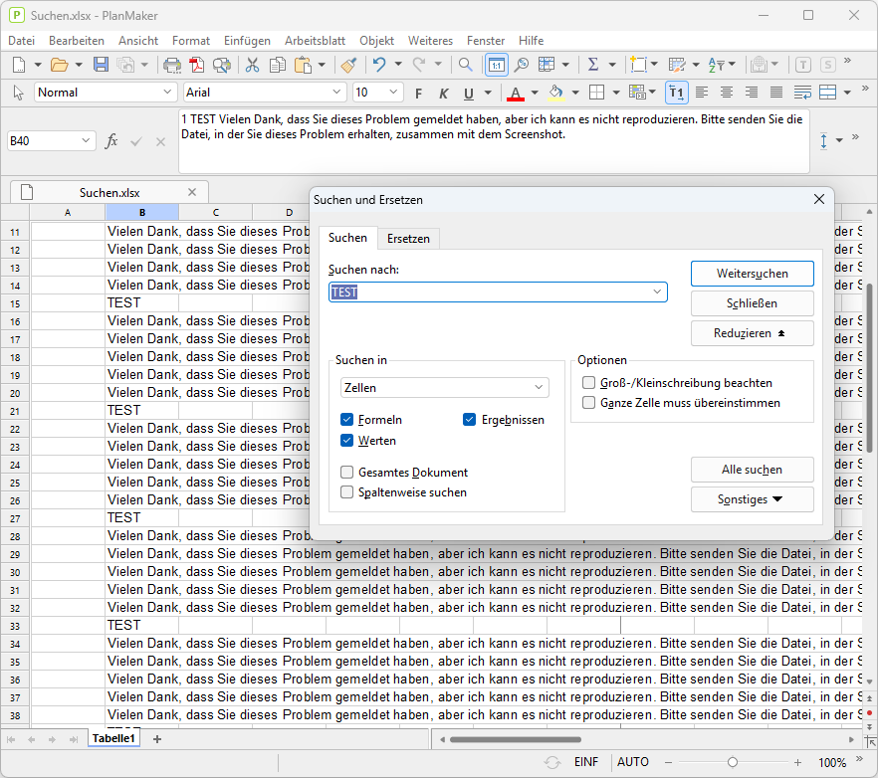This screenshot has width=878, height=778.
Task: Toggle the Formeln checkbox
Action: [x=347, y=420]
